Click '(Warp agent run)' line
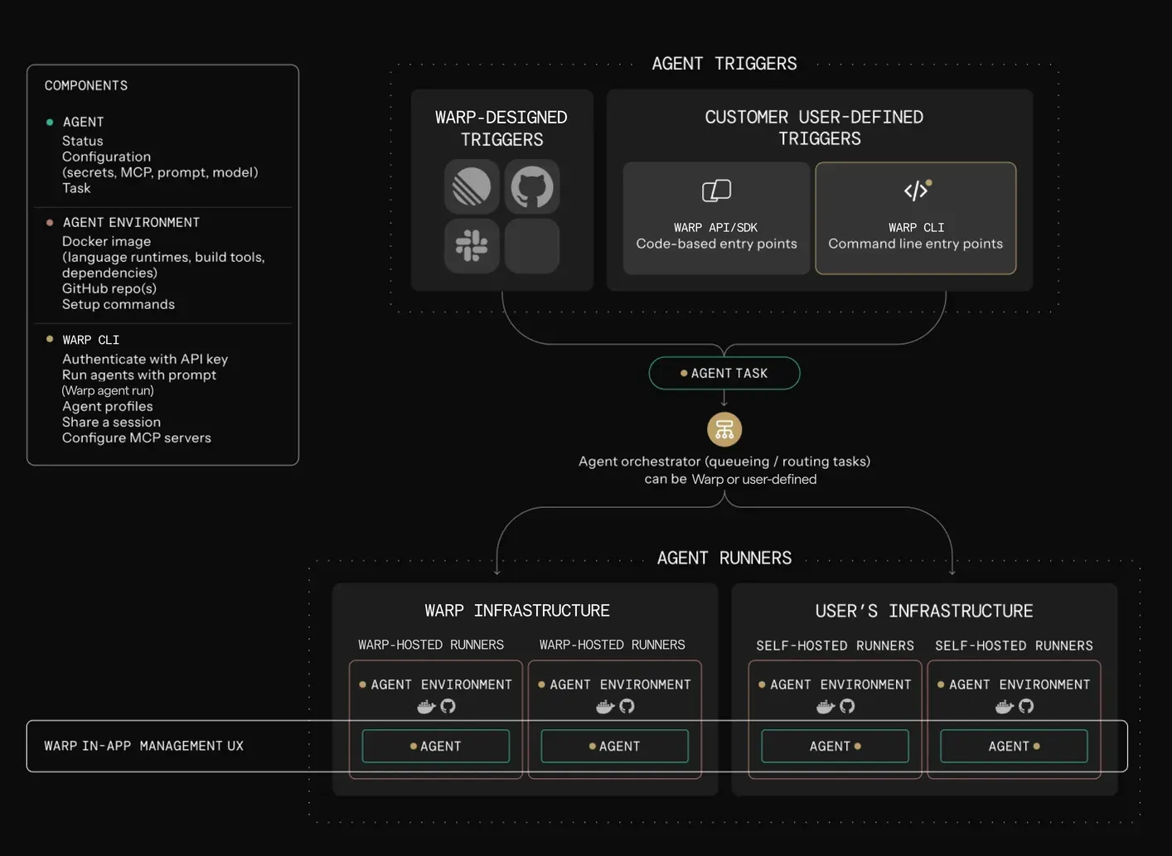 108,390
